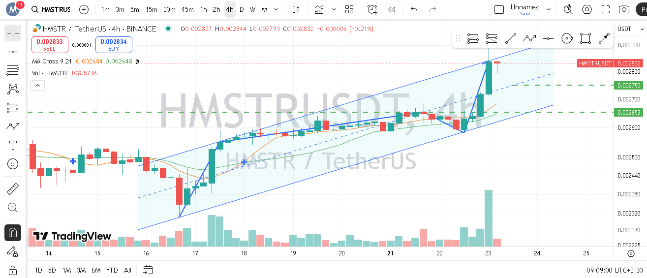This screenshot has height=278, width=647.
Task: Switch to the 15m timeframe
Action: pyautogui.click(x=151, y=9)
